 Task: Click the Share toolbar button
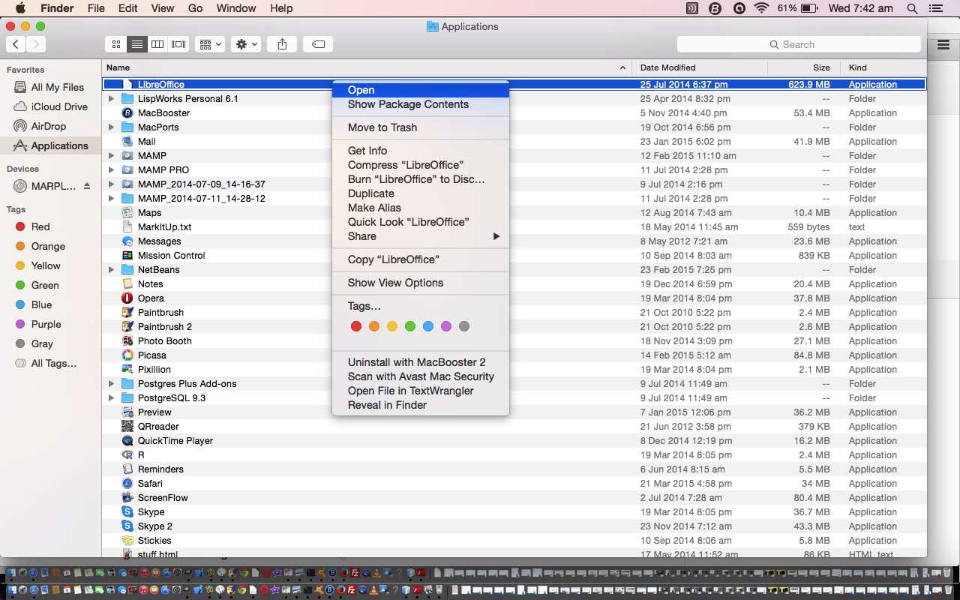282,44
